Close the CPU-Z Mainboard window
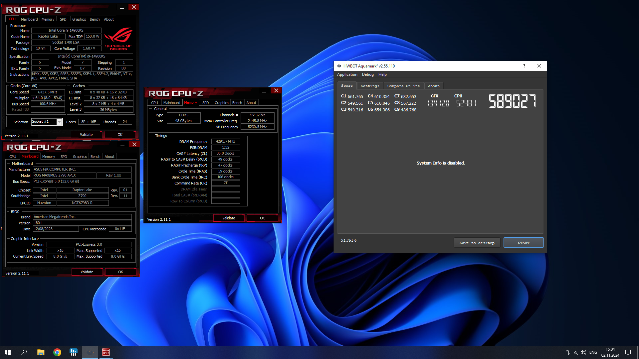The height and width of the screenshot is (359, 639). 134,145
